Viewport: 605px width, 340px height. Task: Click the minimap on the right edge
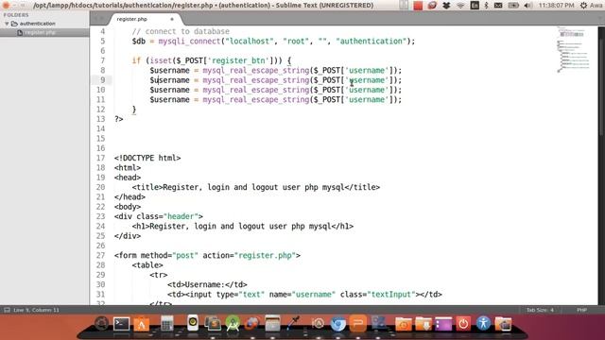coord(573,49)
